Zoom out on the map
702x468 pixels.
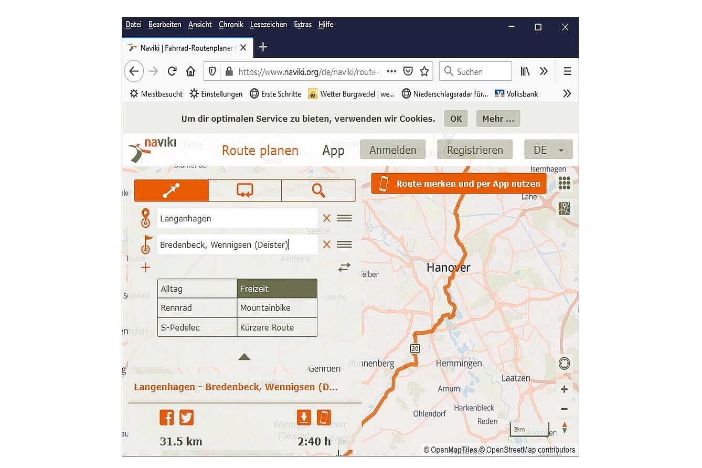coord(565,409)
